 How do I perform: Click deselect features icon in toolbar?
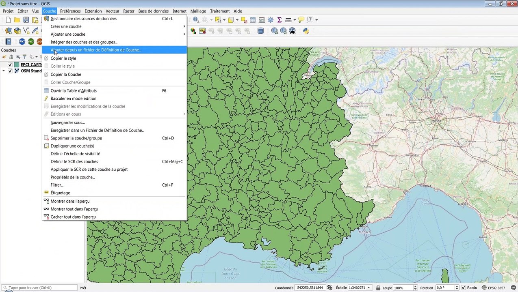pyautogui.click(x=244, y=20)
